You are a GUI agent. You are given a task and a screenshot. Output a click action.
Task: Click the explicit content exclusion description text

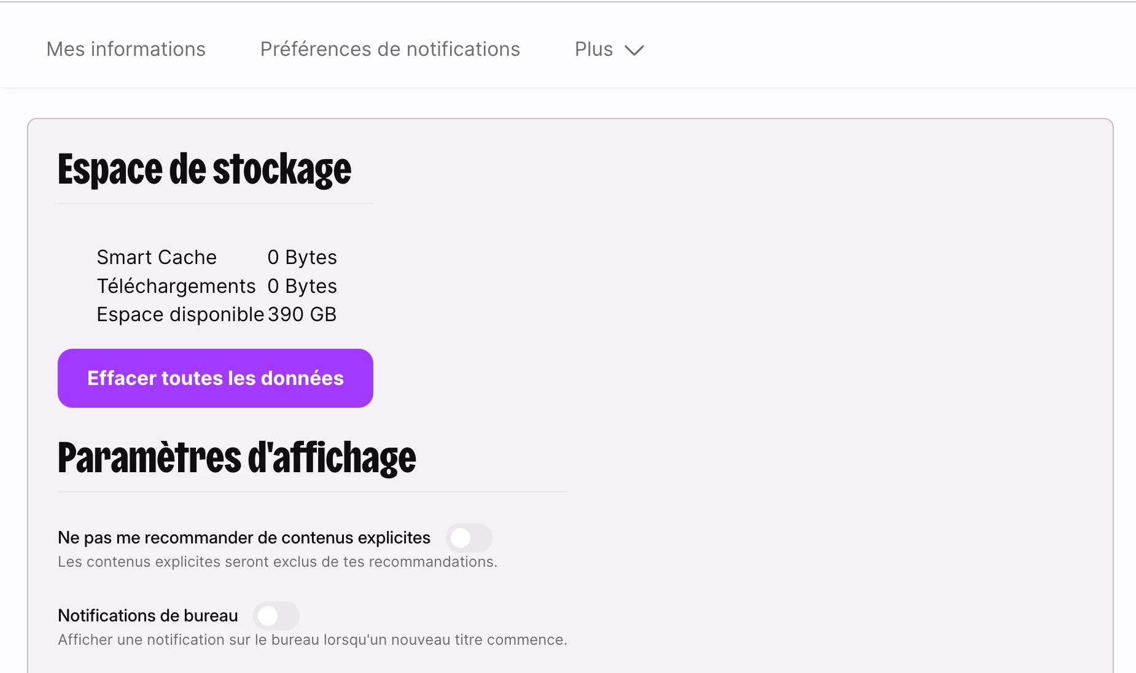[277, 562]
